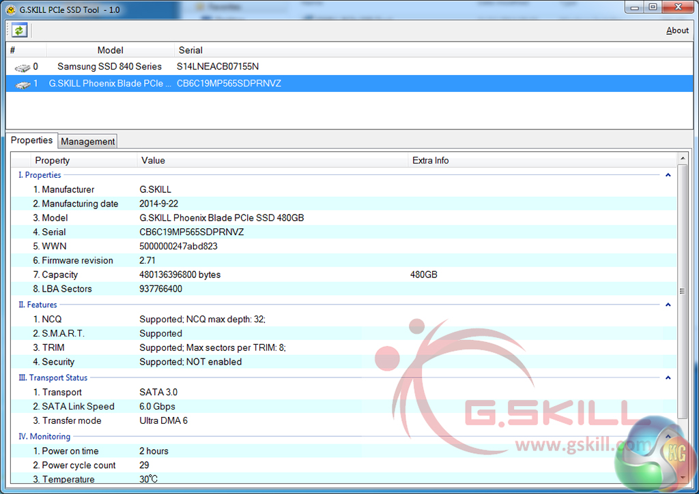Image resolution: width=699 pixels, height=494 pixels.
Task: Click Samsung serial S14LNEACB07155N
Action: (x=218, y=67)
